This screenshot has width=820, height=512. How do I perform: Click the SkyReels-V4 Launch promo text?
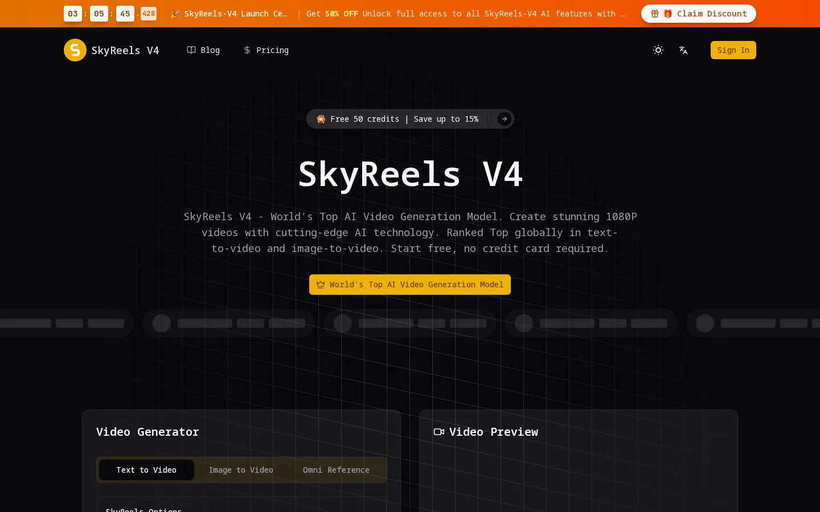(x=236, y=14)
